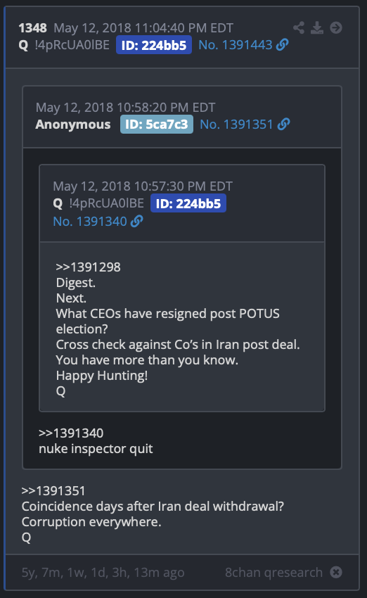The height and width of the screenshot is (598, 367).
Task: Dismiss with the X icon near 8chan qresearch
Action: (x=336, y=572)
